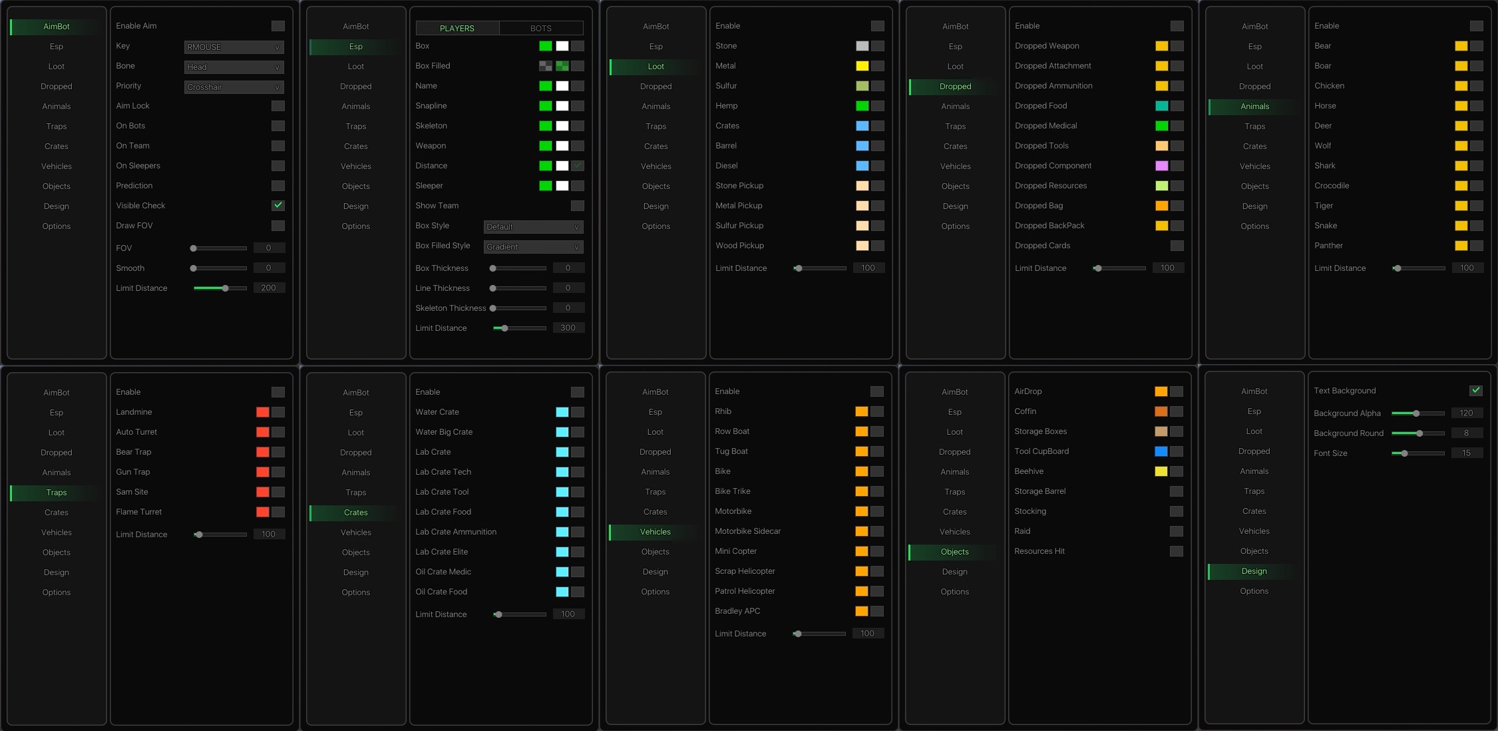The width and height of the screenshot is (1498, 731).
Task: Open the Mini Copter orange swatch
Action: pyautogui.click(x=862, y=551)
